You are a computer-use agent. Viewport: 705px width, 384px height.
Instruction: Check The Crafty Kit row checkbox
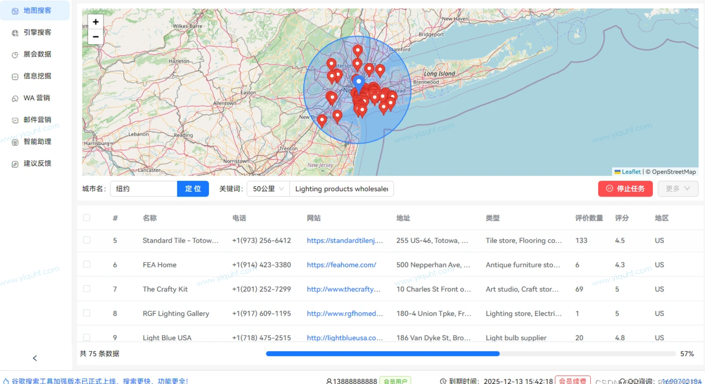(x=87, y=289)
